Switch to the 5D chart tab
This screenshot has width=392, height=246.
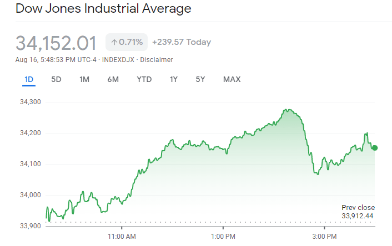56,79
